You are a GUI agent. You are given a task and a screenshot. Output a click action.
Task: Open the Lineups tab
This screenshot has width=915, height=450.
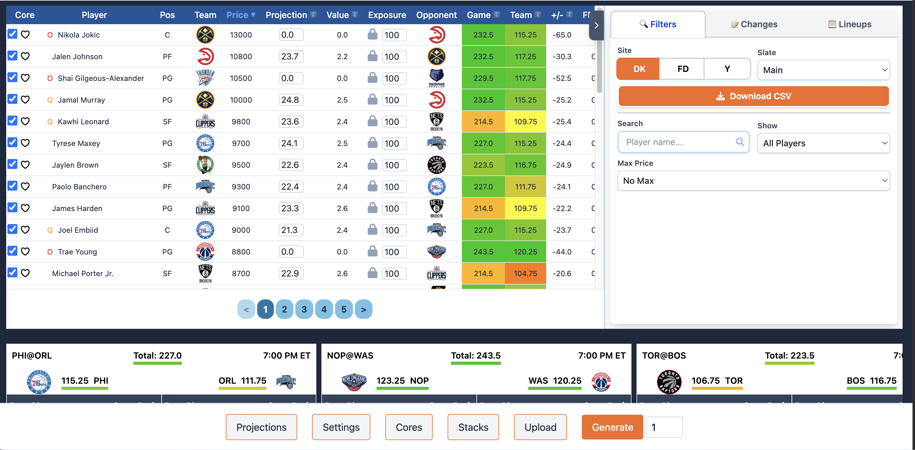click(x=849, y=24)
